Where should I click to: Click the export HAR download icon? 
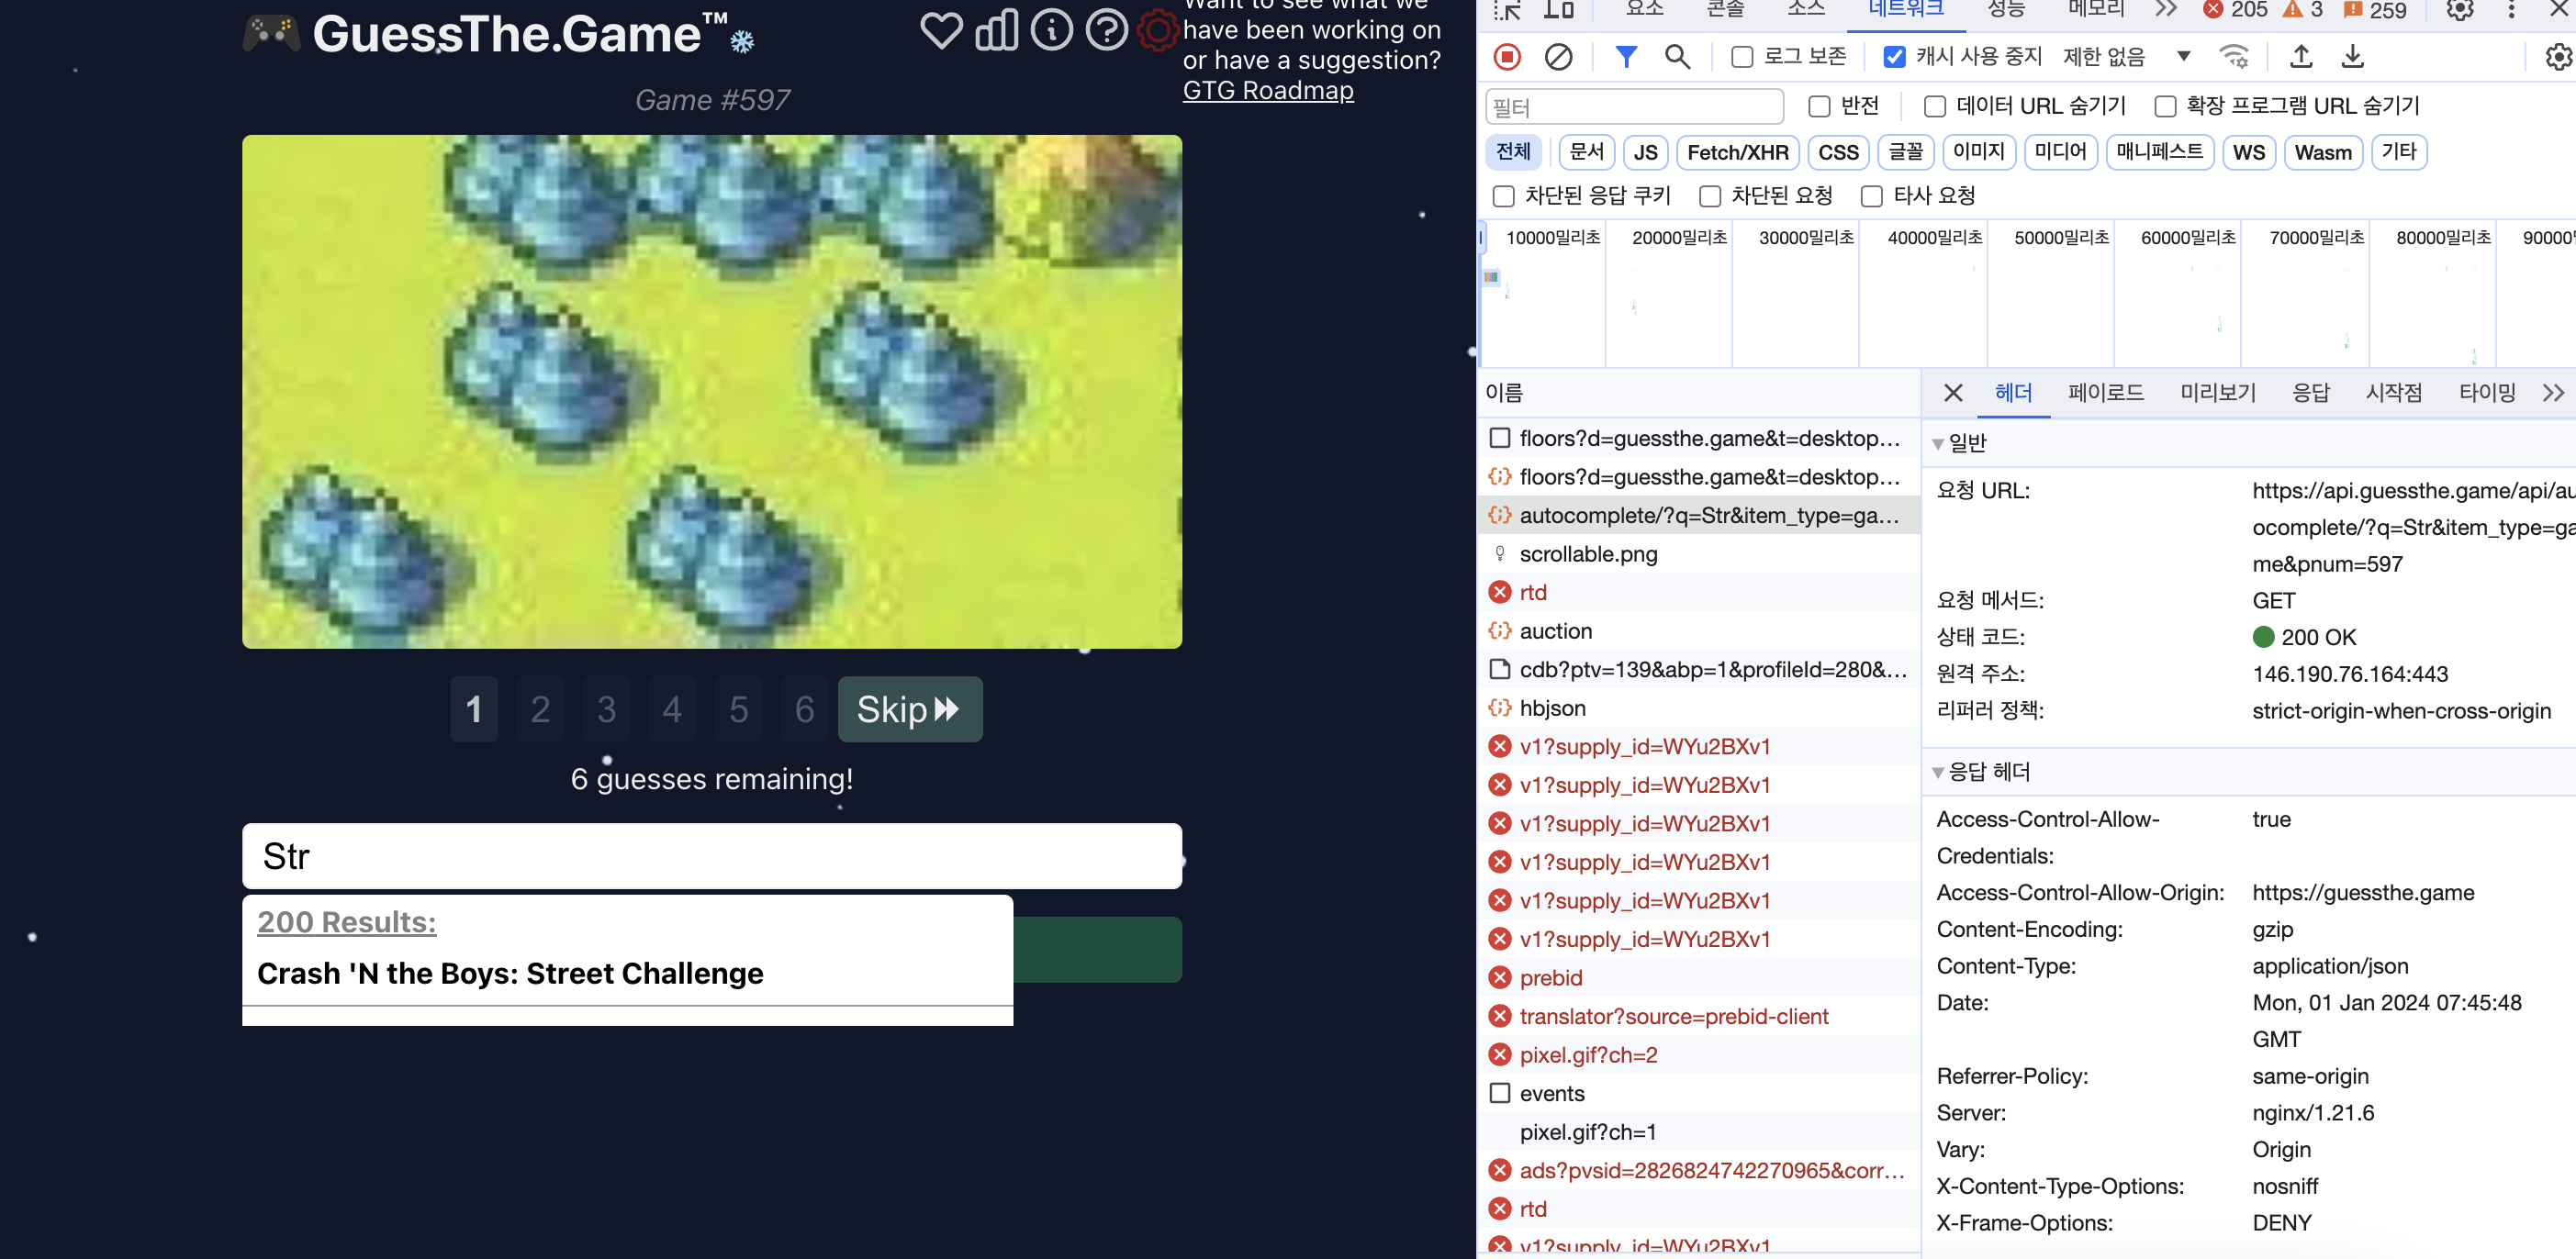[2352, 57]
